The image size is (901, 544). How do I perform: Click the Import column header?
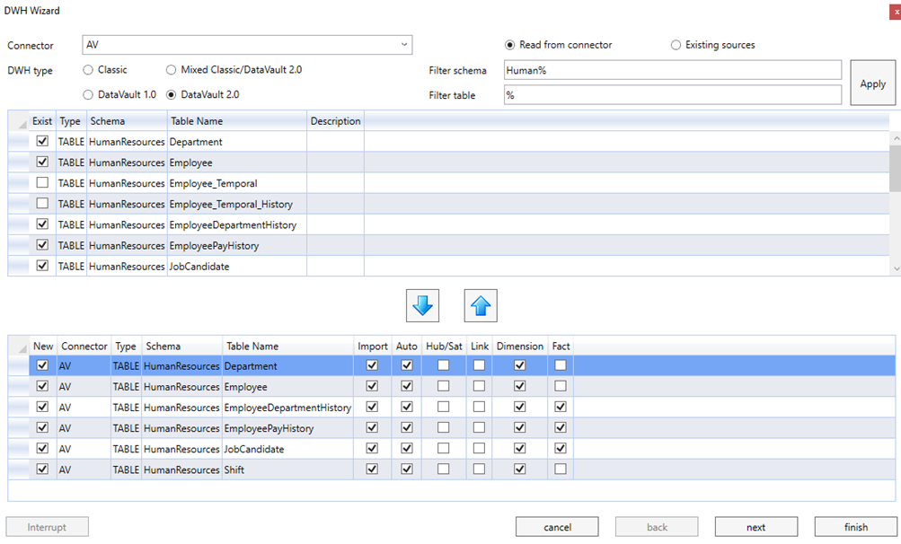(x=373, y=347)
